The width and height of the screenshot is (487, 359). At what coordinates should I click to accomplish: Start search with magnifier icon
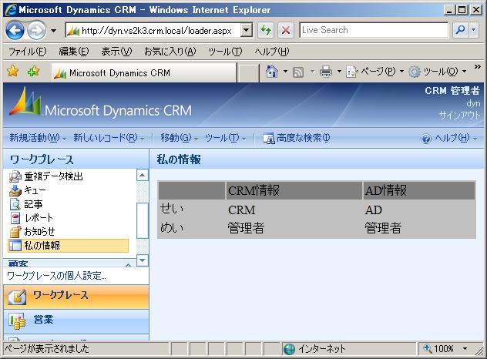pos(460,30)
